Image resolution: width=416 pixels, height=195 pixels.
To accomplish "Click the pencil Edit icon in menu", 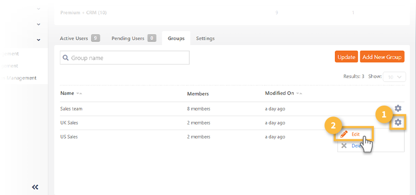I will (x=344, y=134).
